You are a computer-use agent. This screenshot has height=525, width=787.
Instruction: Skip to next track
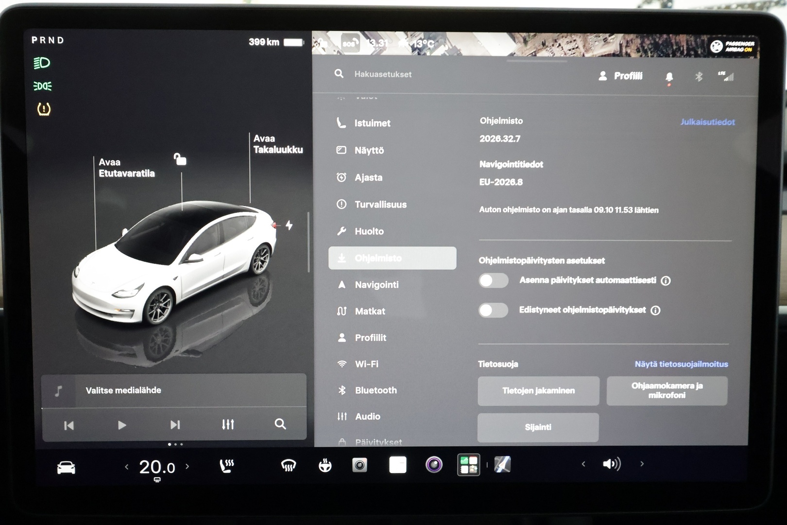175,425
